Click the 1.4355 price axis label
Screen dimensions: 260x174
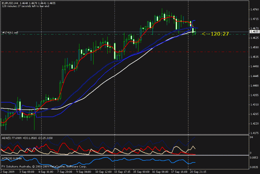pos(255,95)
